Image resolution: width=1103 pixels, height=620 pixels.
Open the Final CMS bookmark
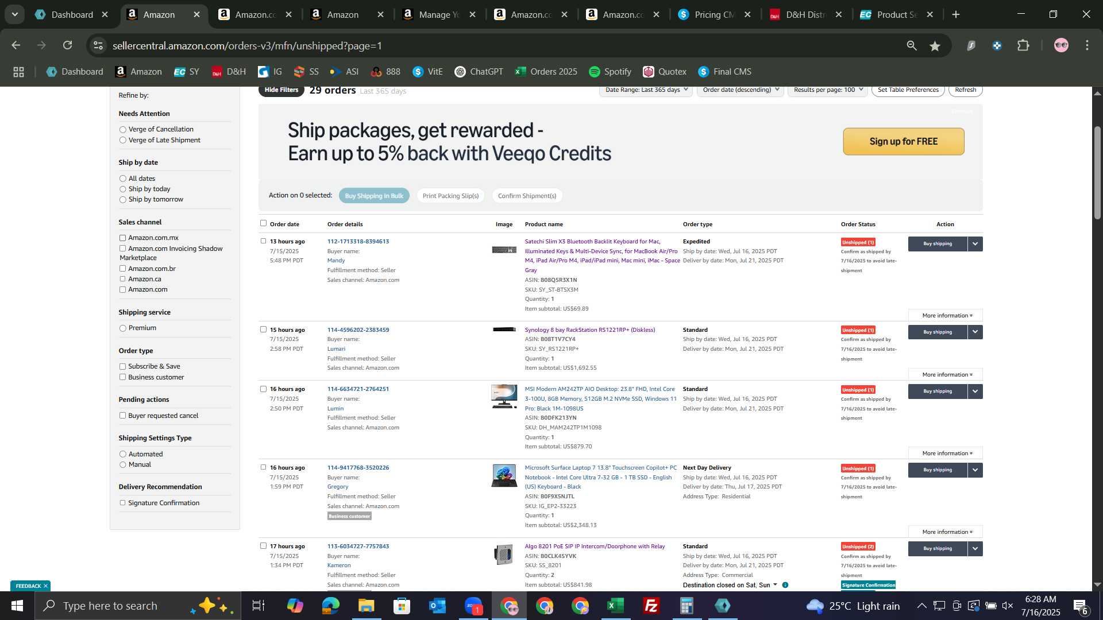(724, 72)
